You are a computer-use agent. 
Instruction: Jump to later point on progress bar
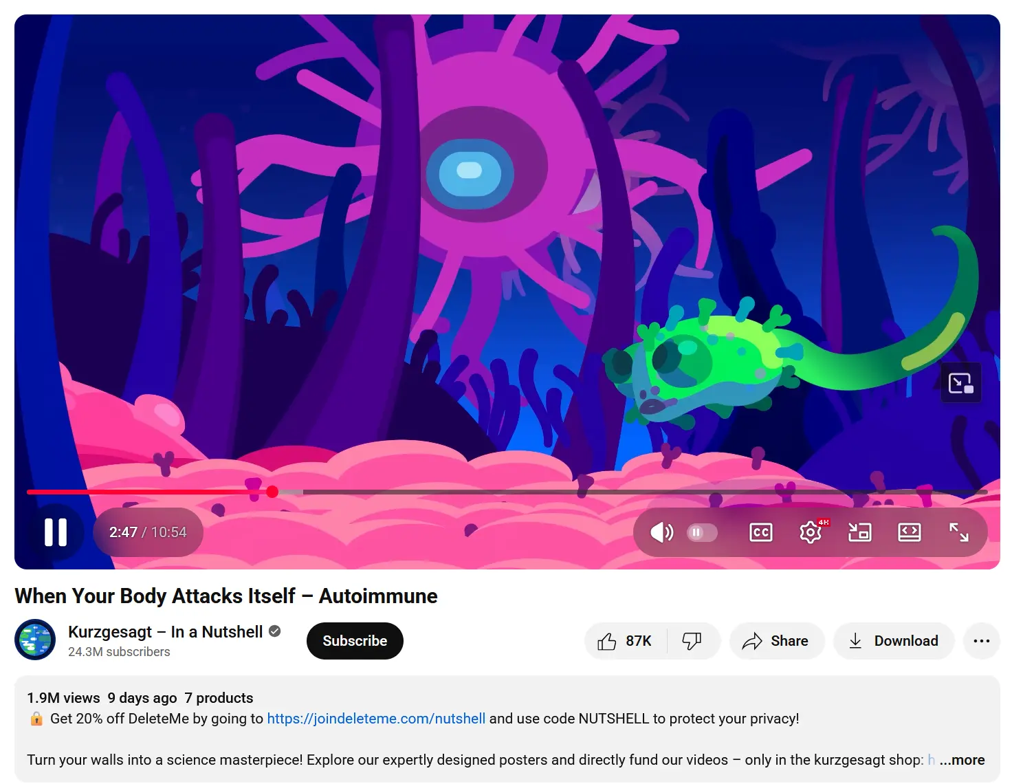[646, 492]
